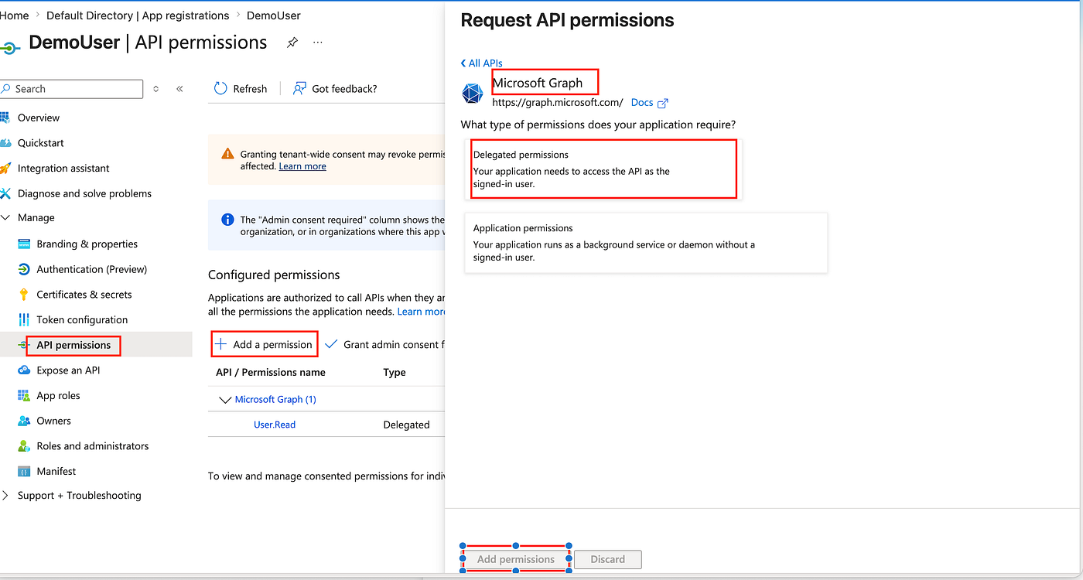Open Docs external link icon
This screenshot has height=580, width=1083.
point(662,103)
